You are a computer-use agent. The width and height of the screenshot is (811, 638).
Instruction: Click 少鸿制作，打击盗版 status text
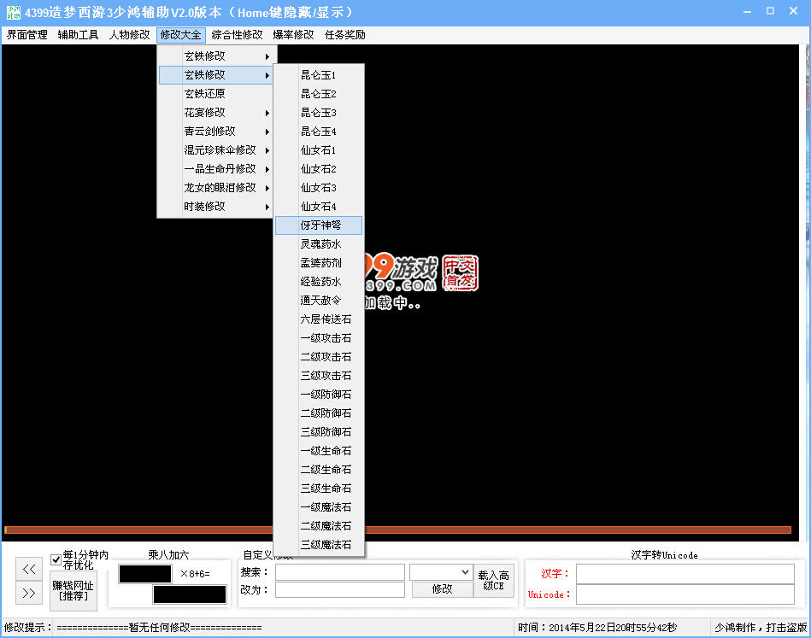[x=761, y=628]
